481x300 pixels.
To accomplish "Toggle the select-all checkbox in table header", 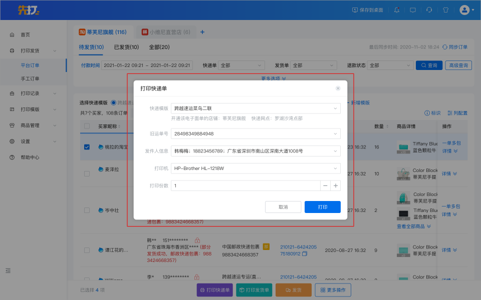I will (87, 126).
